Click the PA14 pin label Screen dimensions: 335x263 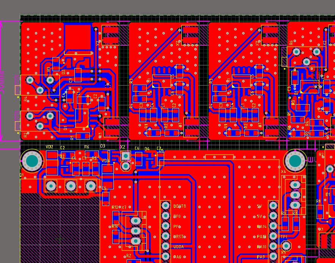[261, 227]
